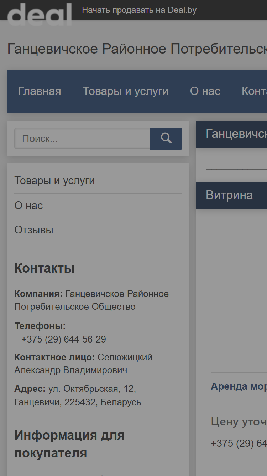Open Отзывы in the sidebar list
Screen dimensions: 267x476
coord(34,230)
